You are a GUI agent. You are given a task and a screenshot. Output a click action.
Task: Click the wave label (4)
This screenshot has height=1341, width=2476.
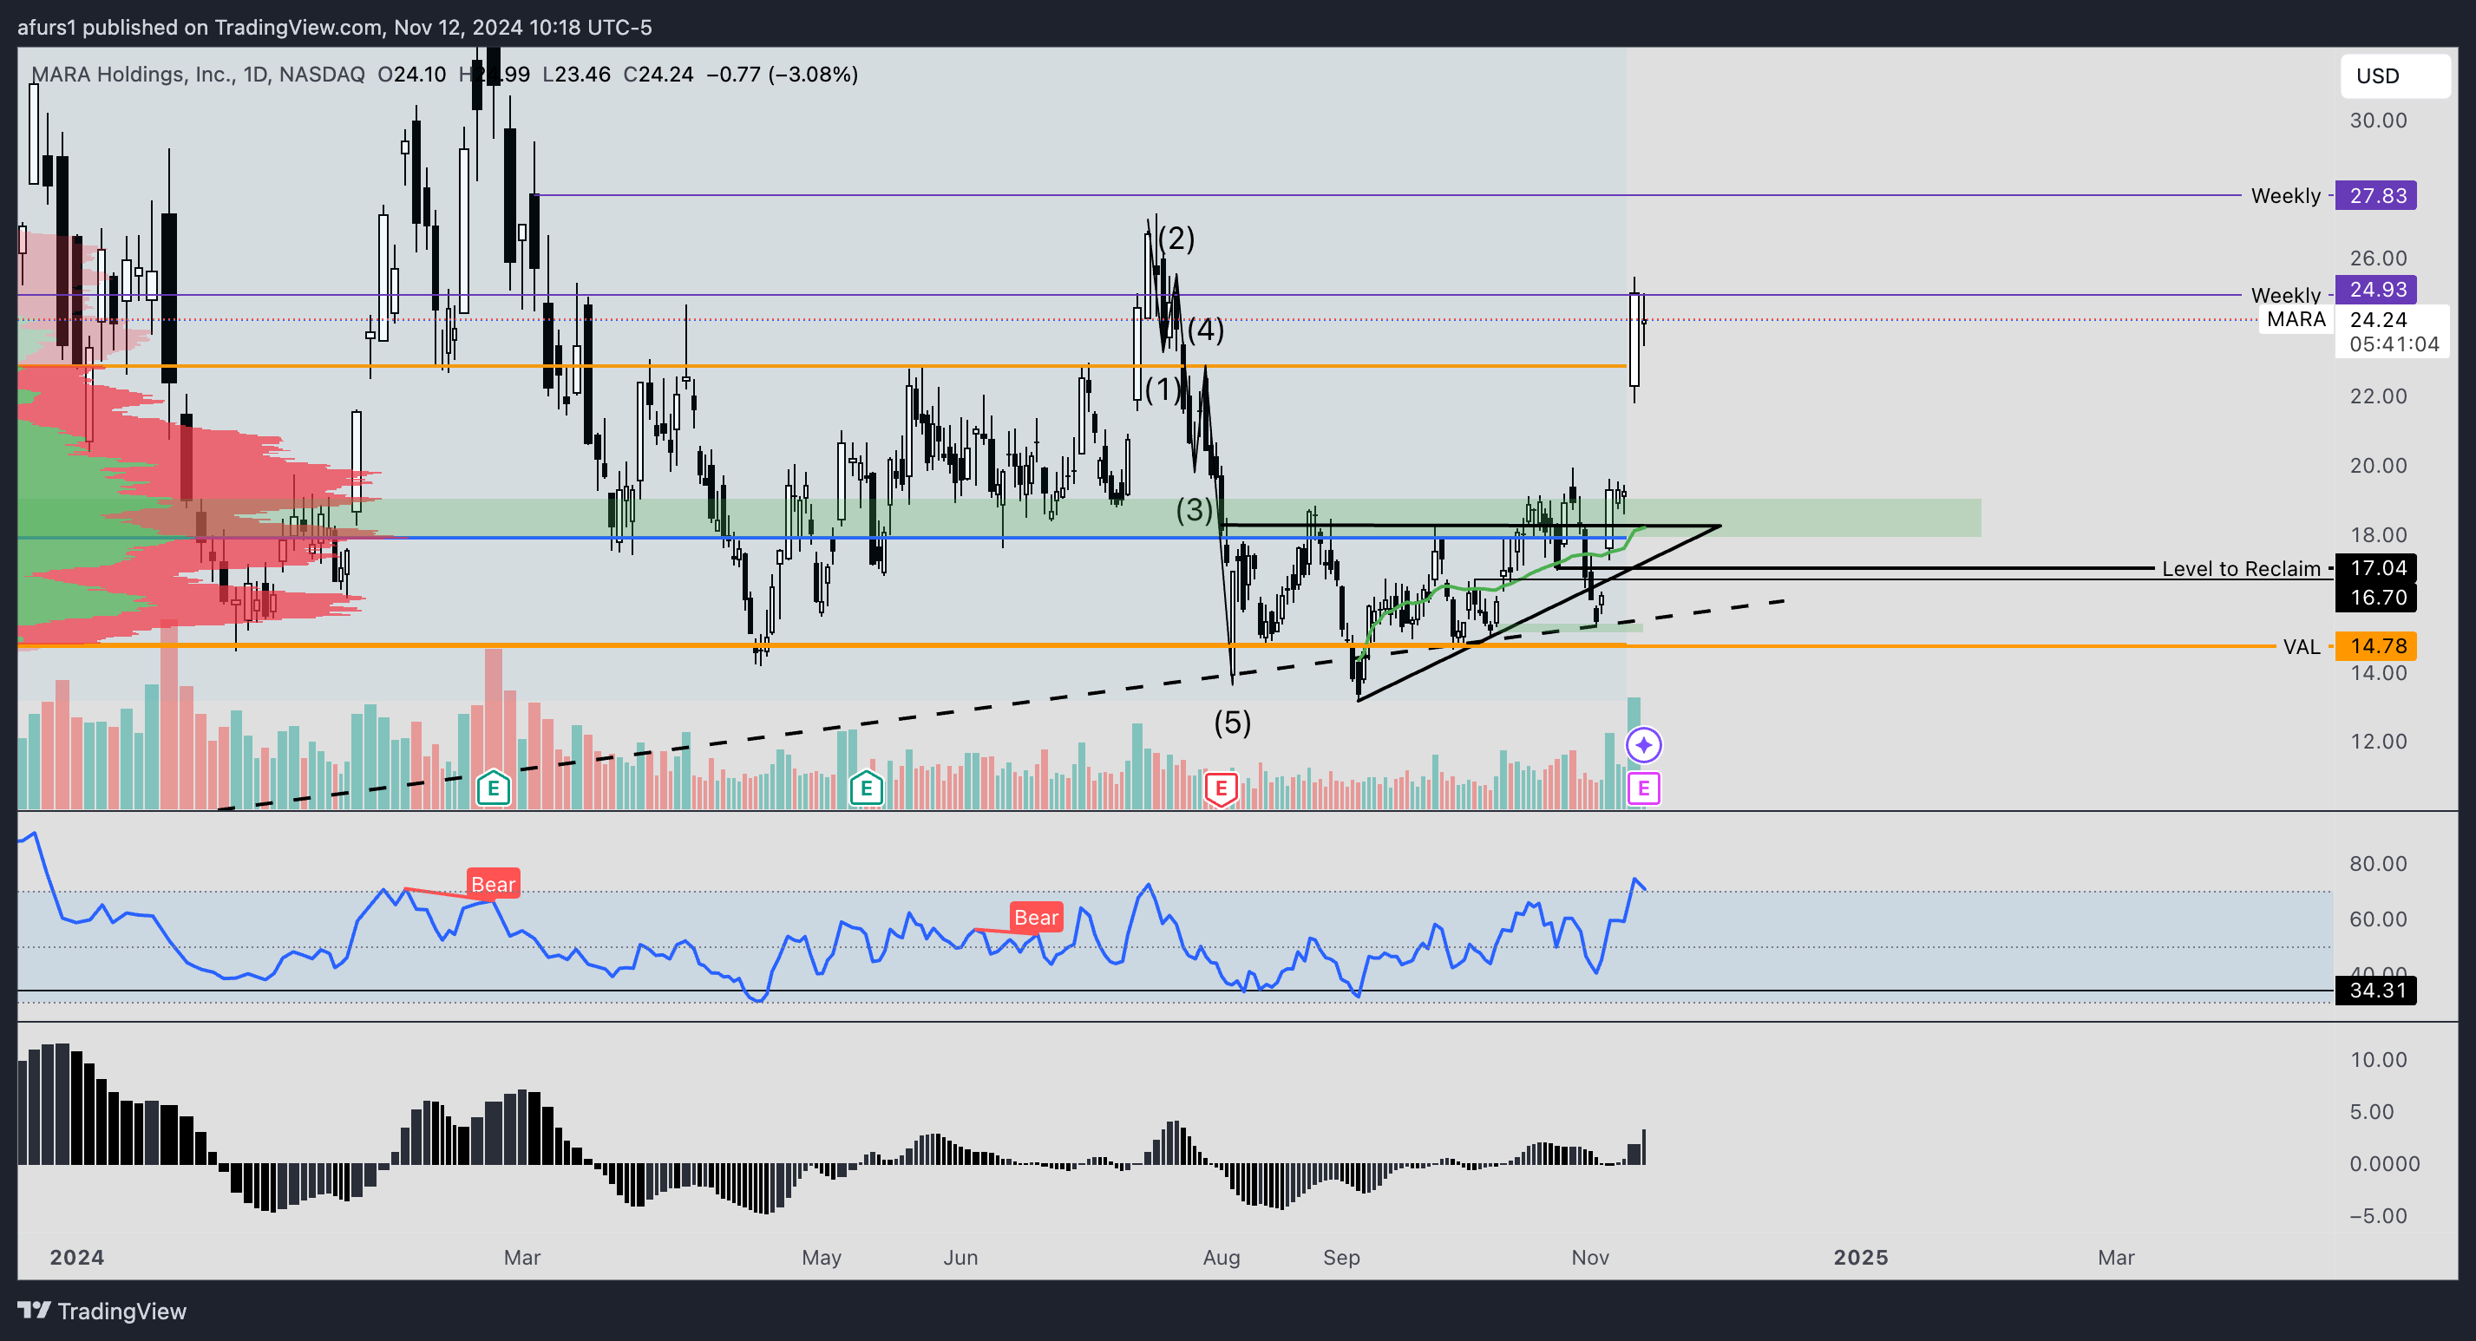(1205, 330)
